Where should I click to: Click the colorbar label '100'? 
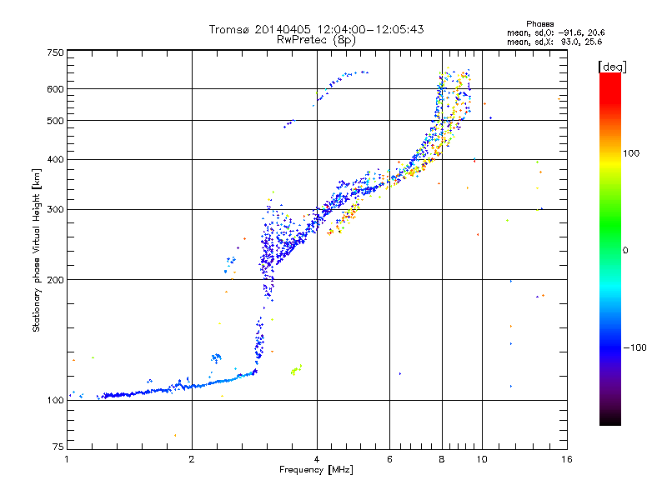(x=631, y=153)
